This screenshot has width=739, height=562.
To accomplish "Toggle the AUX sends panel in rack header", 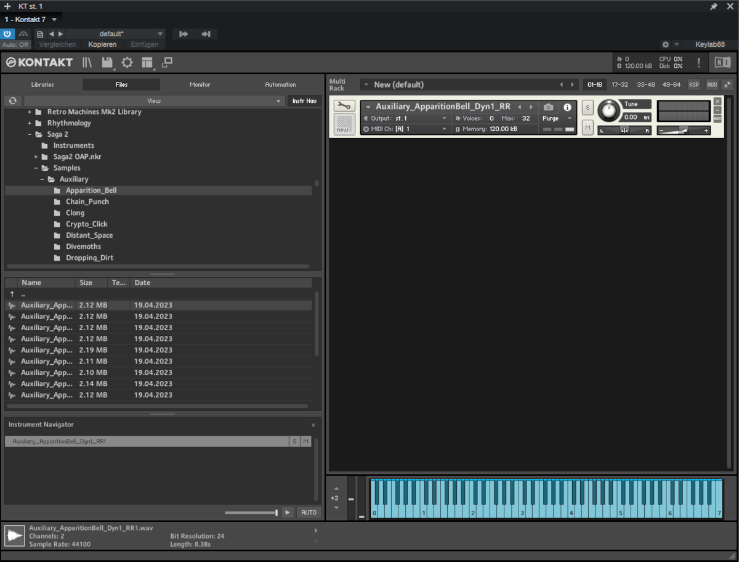I will click(x=712, y=84).
